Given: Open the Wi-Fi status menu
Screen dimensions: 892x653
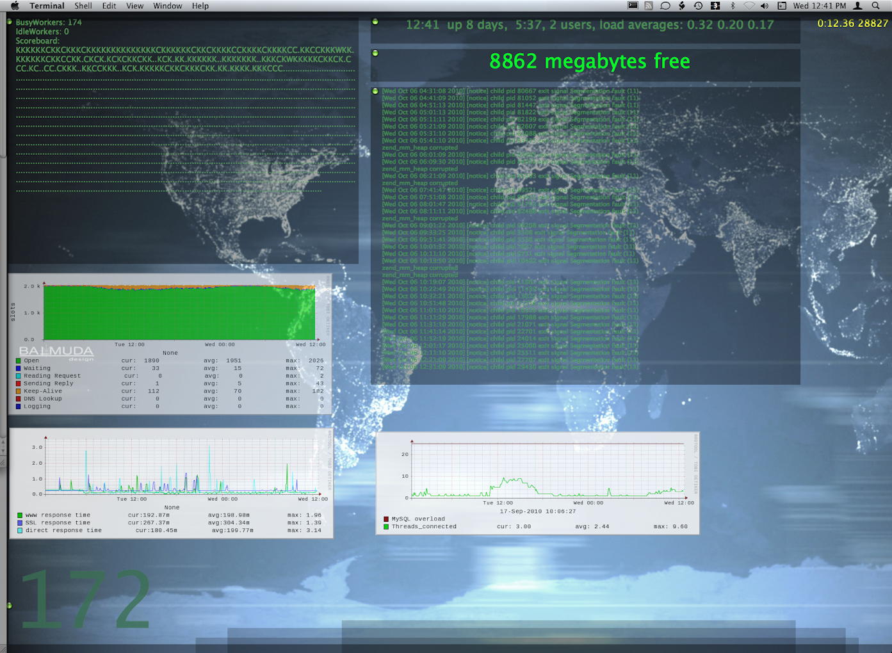Looking at the screenshot, I should point(749,6).
